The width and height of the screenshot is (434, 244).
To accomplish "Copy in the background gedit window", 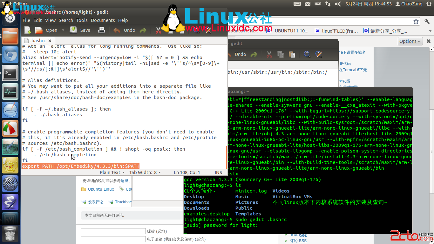I will pyautogui.click(x=281, y=54).
